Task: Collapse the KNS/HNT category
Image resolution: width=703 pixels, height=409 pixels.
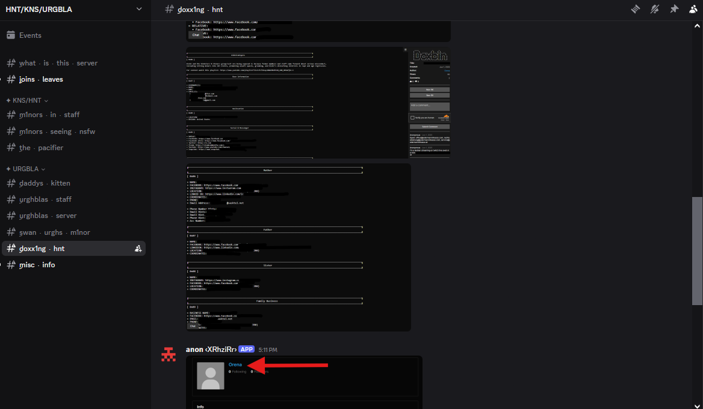Action: click(27, 100)
